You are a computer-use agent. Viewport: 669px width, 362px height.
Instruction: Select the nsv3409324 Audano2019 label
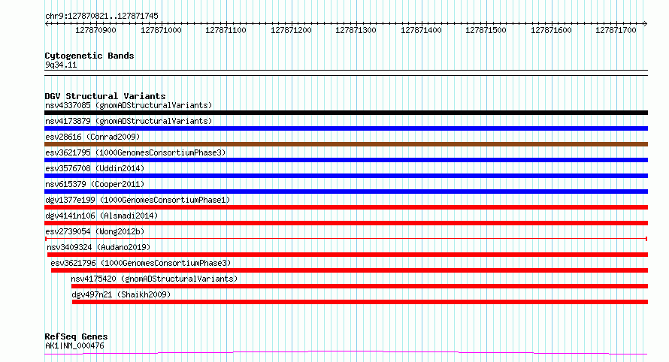[98, 247]
